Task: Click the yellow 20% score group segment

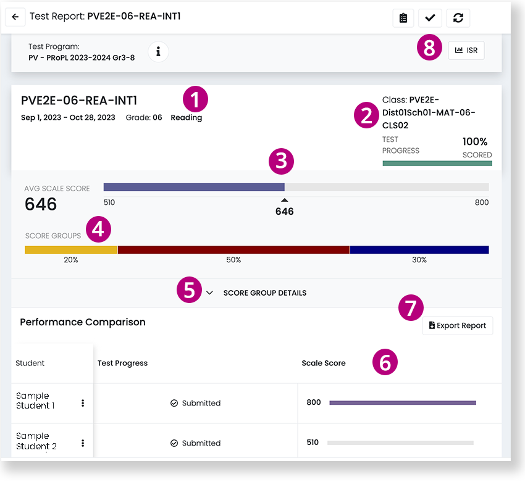Action: [71, 250]
